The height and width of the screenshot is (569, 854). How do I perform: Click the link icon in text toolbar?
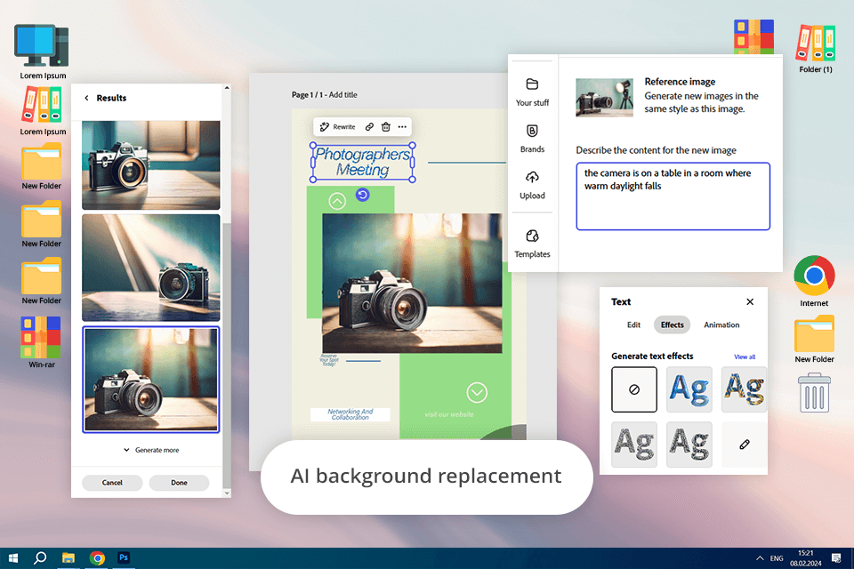(x=369, y=127)
